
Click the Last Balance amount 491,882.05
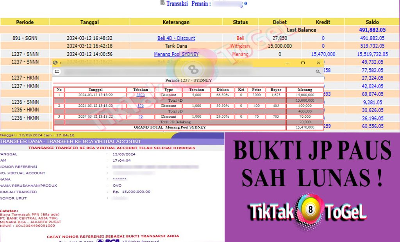coord(371,30)
